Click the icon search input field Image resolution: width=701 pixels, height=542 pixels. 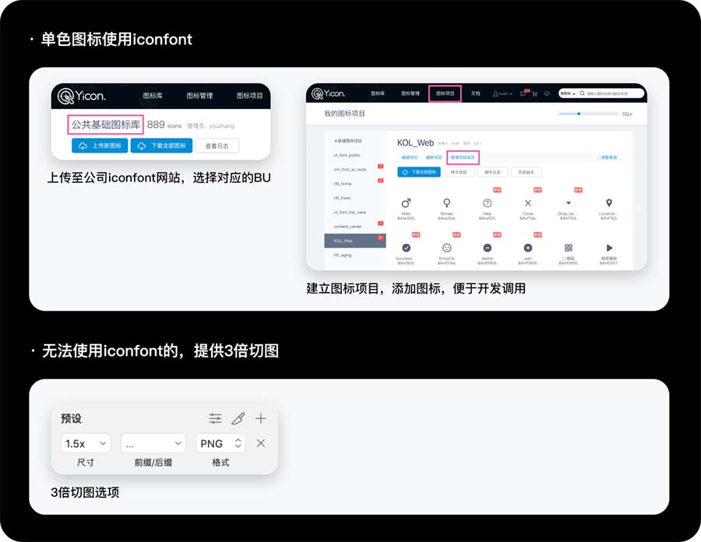[x=614, y=93]
